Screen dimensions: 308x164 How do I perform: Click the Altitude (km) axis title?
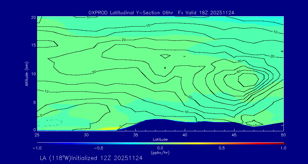[x=27, y=73]
